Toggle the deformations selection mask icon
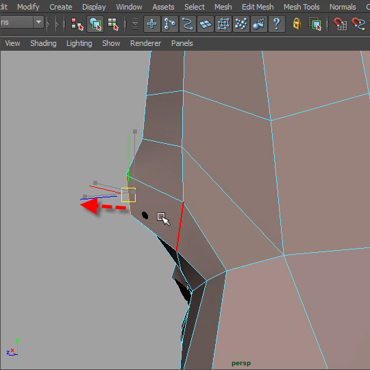This screenshot has width=370, height=370. pyautogui.click(x=223, y=24)
